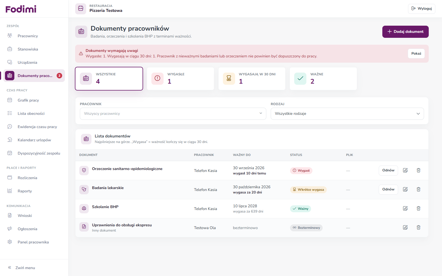Click the helmet icon of Szkolenie BHP
The image size is (442, 276).
(x=84, y=208)
